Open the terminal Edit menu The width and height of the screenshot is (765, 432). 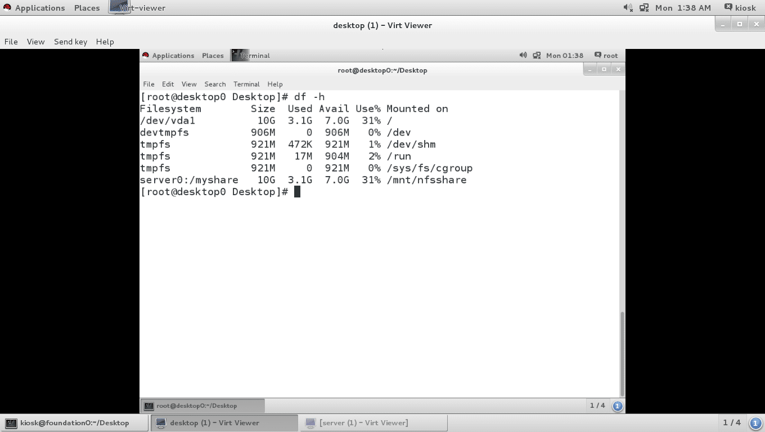[168, 84]
